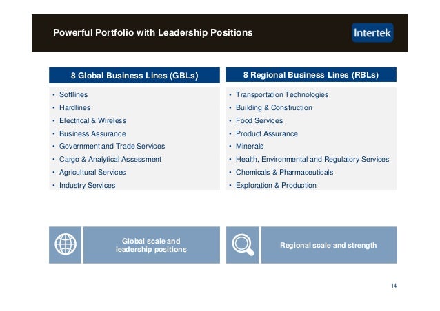
Task: Select the 8 Regional Business Lines header
Action: [311, 75]
